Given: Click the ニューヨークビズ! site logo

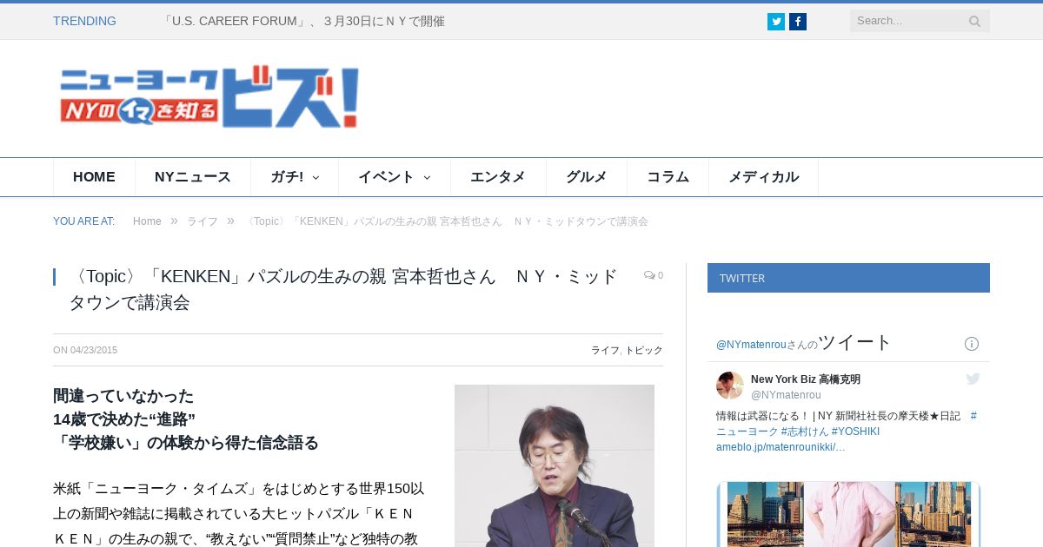Looking at the screenshot, I should (x=209, y=97).
